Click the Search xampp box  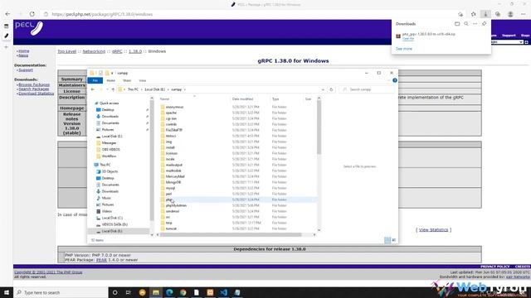367,89
